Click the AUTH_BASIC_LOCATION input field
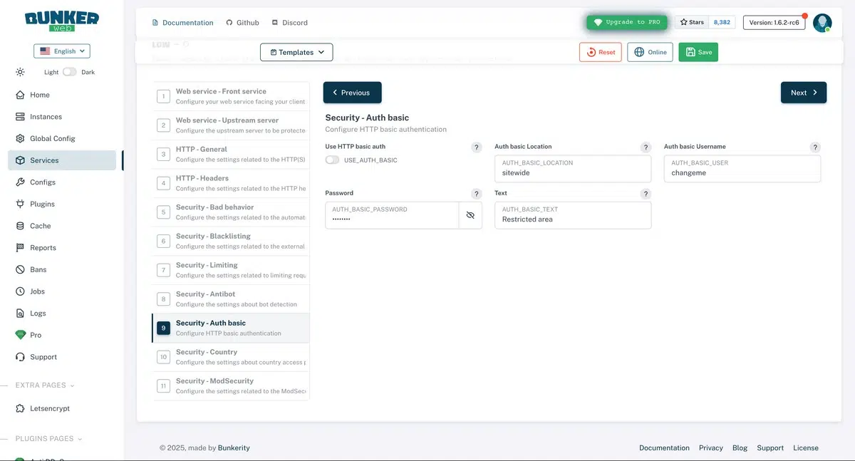Image resolution: width=855 pixels, height=461 pixels. point(573,169)
